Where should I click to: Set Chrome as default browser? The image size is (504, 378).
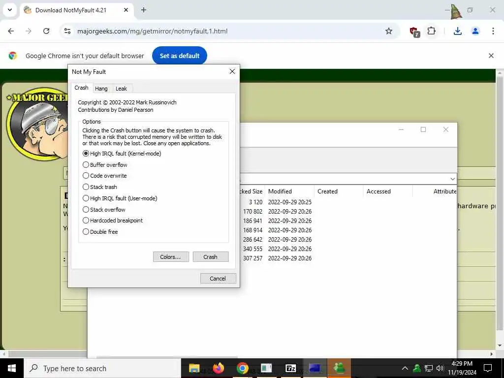pos(179,56)
